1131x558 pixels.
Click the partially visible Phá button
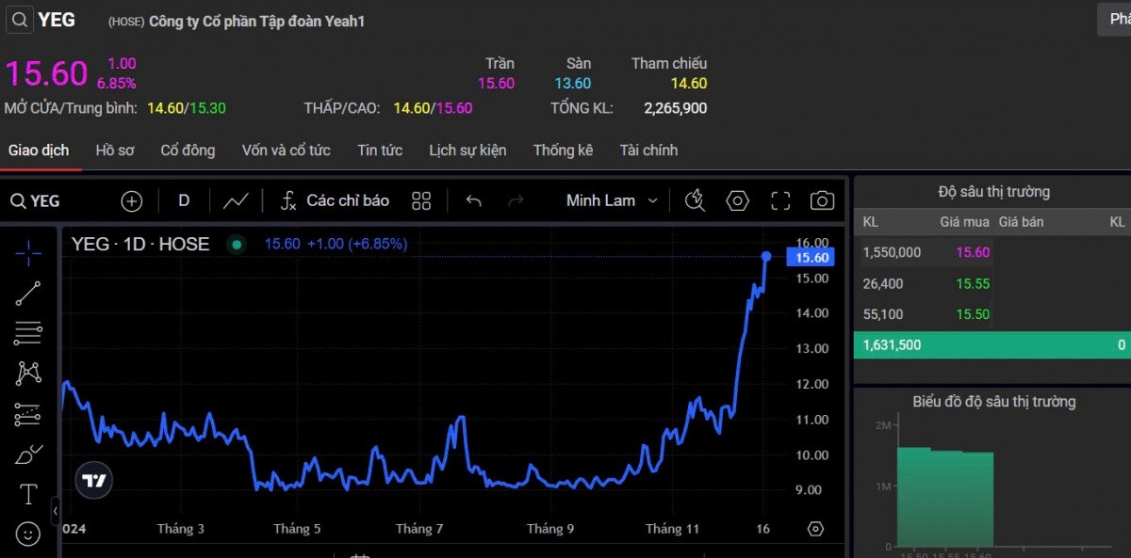coord(1114,19)
